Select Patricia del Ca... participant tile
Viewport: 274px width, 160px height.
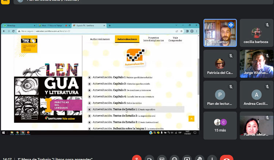[220, 64]
